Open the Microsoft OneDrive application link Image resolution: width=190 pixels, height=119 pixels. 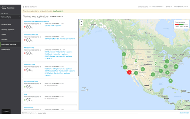tap(31, 81)
